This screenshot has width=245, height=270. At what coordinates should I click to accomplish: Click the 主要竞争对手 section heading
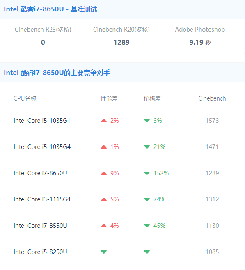[x=57, y=73]
